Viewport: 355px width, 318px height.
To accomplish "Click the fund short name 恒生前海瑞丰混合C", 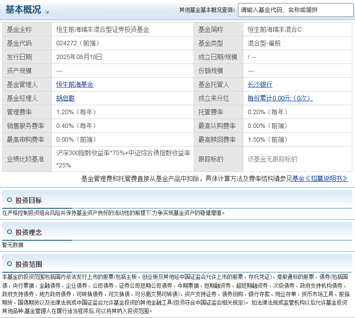I will (x=275, y=29).
